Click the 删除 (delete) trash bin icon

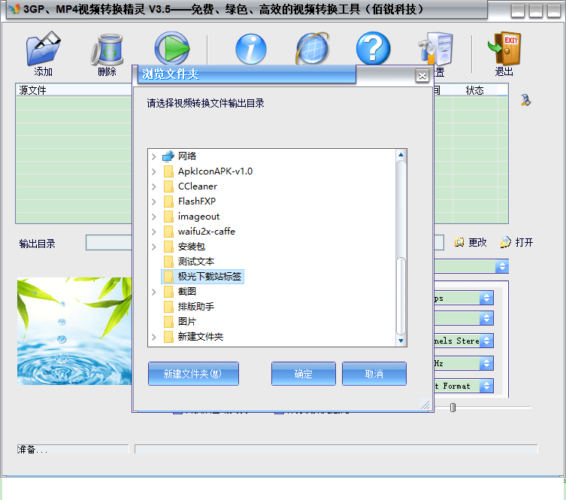tap(107, 50)
